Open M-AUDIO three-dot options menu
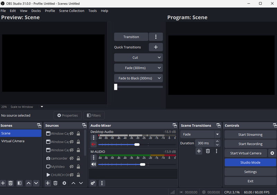 [x=93, y=157]
